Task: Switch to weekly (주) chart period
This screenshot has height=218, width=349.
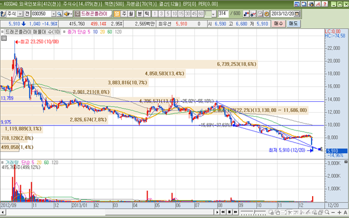Action: (124, 14)
